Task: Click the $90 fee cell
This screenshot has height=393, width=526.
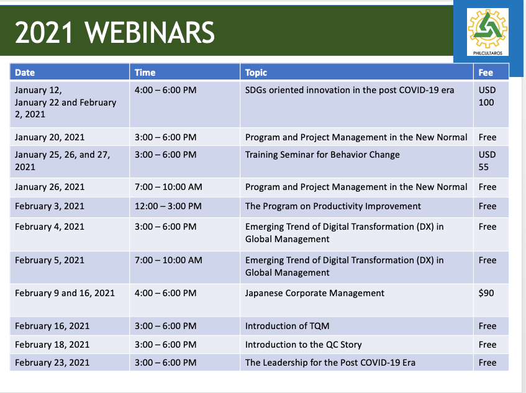Action: (x=486, y=293)
